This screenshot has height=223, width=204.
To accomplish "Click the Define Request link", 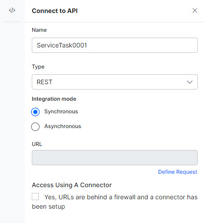I will 178,172.
